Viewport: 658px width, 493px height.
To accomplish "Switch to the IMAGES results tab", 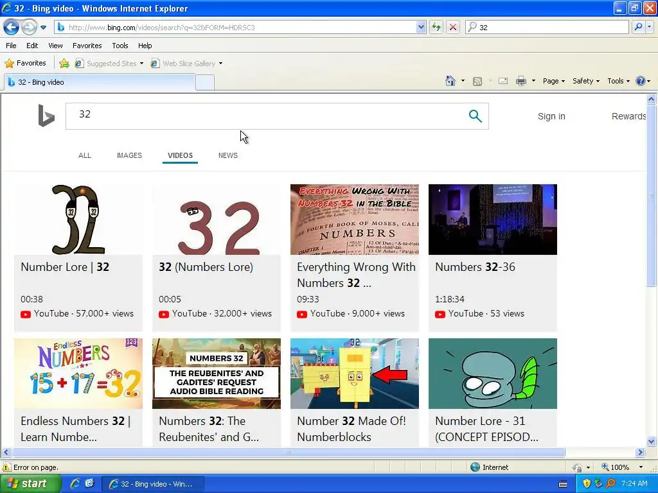I will pyautogui.click(x=129, y=155).
